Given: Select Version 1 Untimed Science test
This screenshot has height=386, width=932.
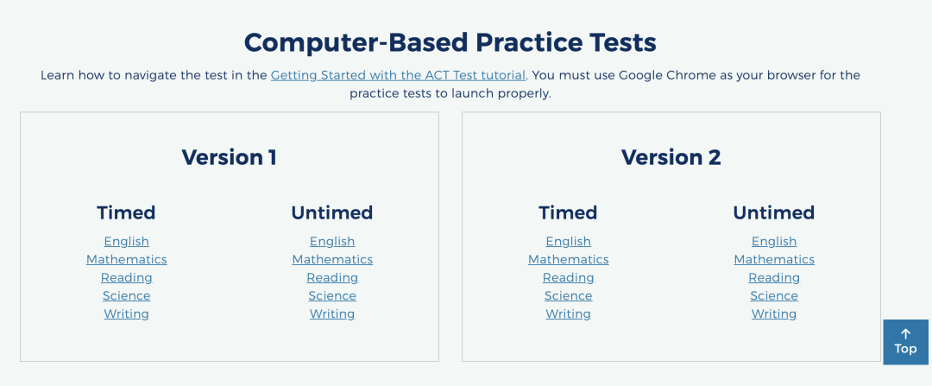Looking at the screenshot, I should [x=332, y=296].
